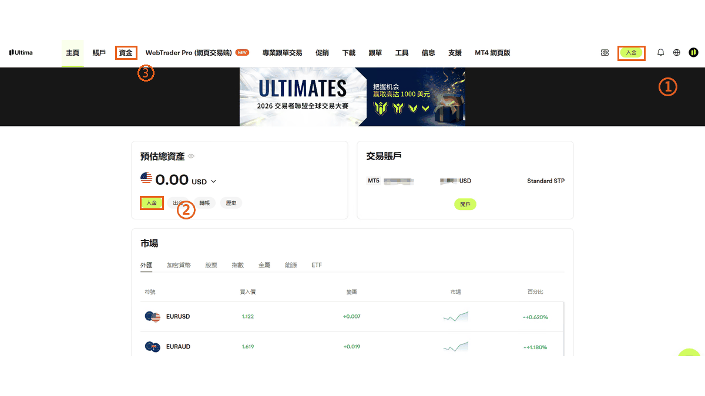The height and width of the screenshot is (396, 705).
Task: Select the 能源 market tab
Action: tap(291, 265)
